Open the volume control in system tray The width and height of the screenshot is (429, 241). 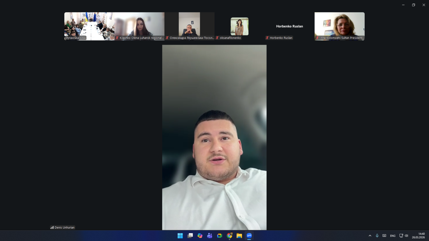406,236
